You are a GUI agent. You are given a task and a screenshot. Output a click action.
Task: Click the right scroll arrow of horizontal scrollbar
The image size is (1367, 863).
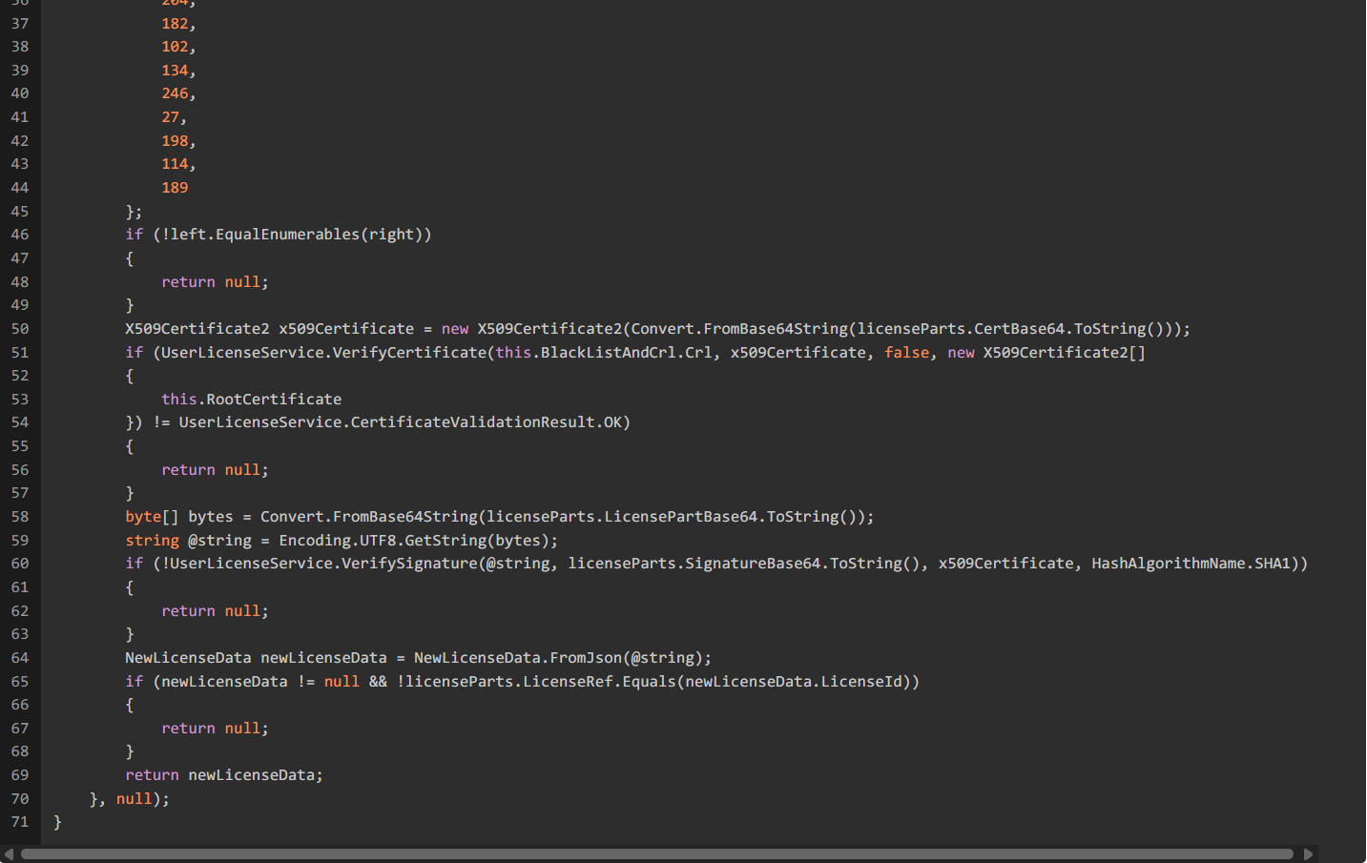[1308, 854]
